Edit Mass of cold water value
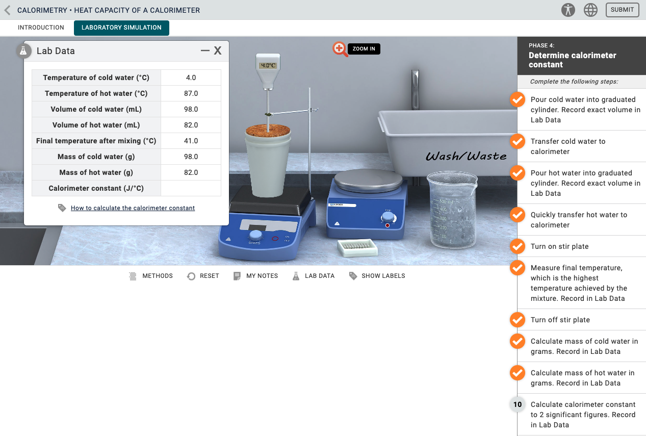The width and height of the screenshot is (646, 436). [191, 157]
